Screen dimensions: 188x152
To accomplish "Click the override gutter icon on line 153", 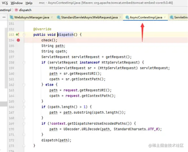I will click(18, 35).
